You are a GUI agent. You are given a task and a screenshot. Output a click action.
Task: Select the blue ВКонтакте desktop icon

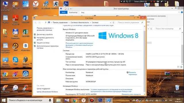26,47
